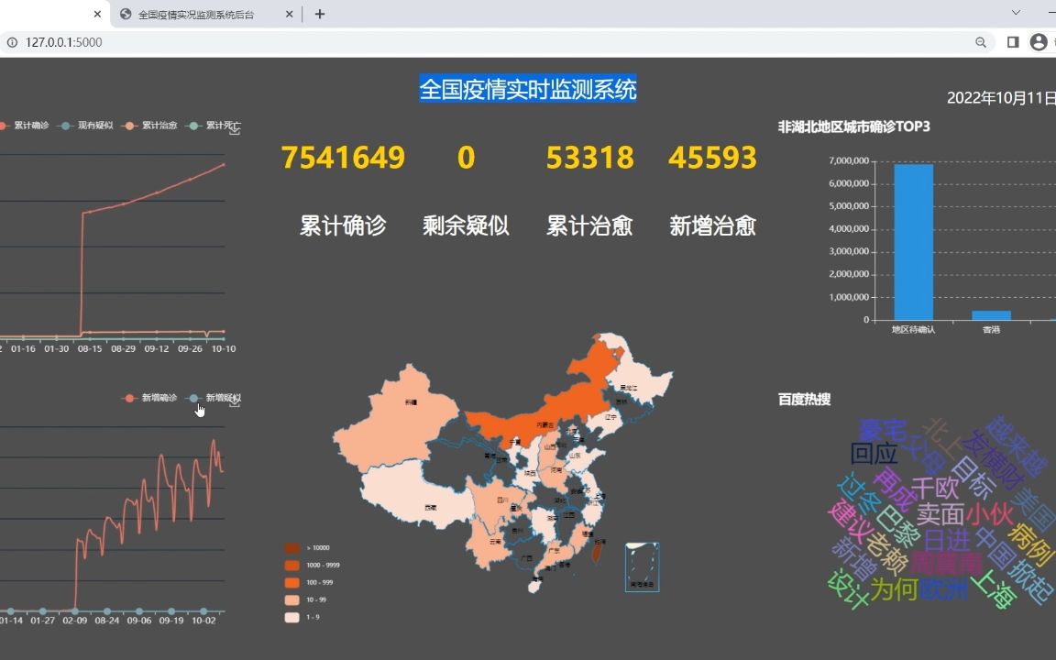The width and height of the screenshot is (1056, 660).
Task: Click the 百度热搜 heading
Action: [x=804, y=400]
